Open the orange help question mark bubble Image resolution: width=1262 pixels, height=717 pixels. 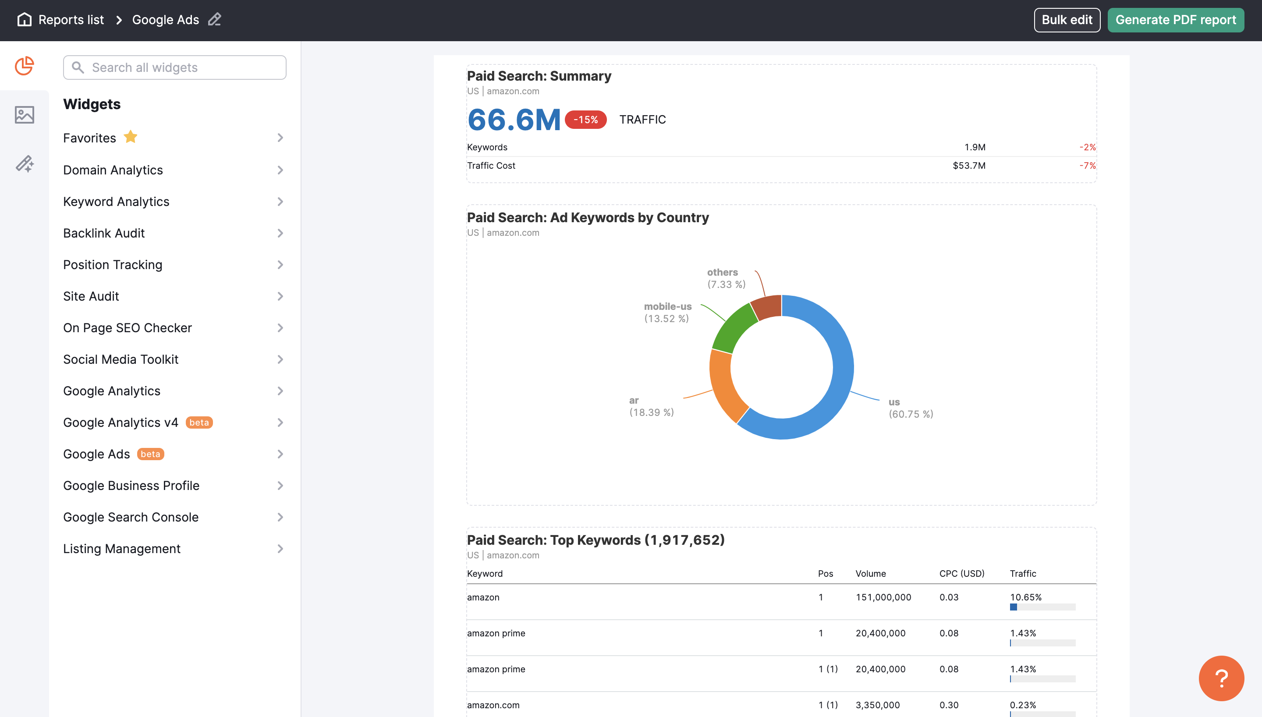pyautogui.click(x=1221, y=678)
